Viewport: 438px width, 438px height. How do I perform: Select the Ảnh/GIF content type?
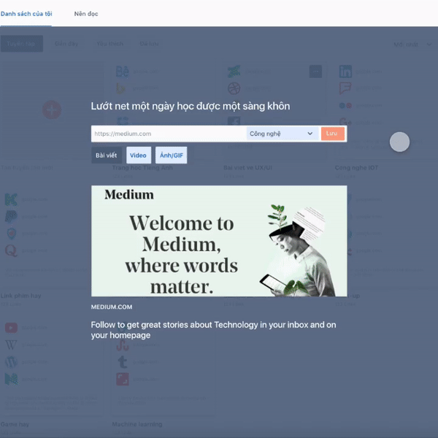[x=172, y=155]
